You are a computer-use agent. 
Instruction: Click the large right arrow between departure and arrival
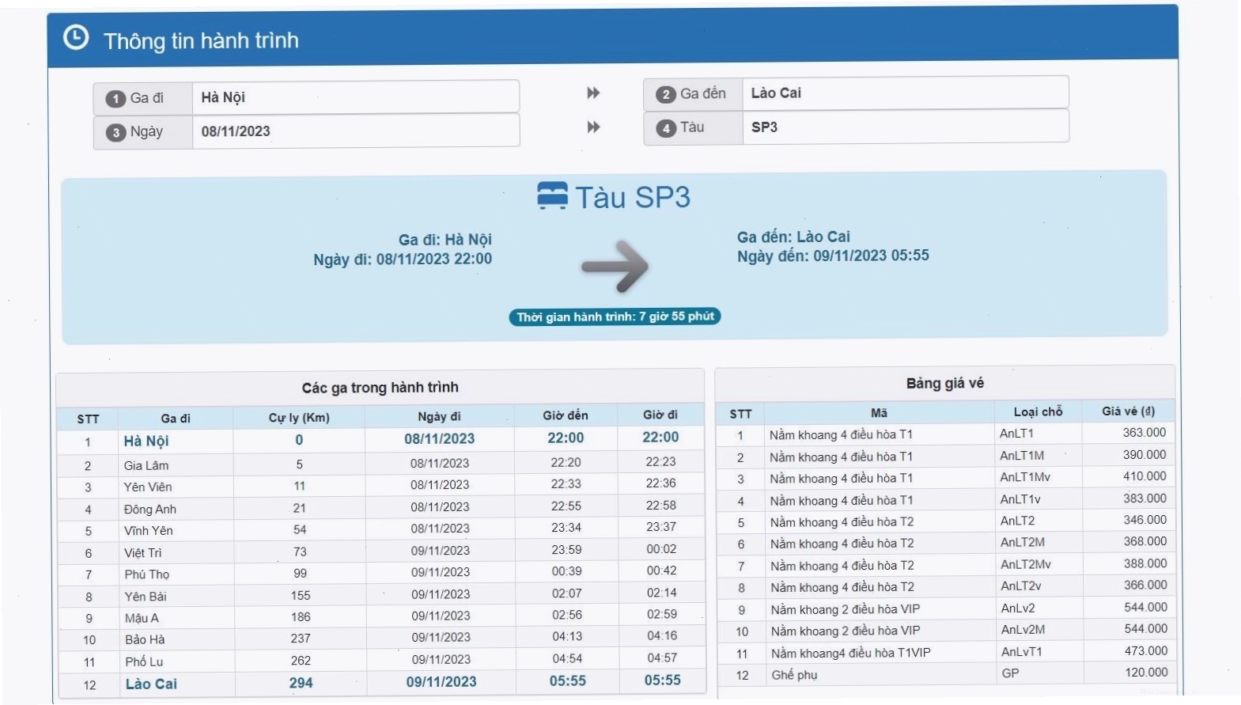tap(615, 267)
